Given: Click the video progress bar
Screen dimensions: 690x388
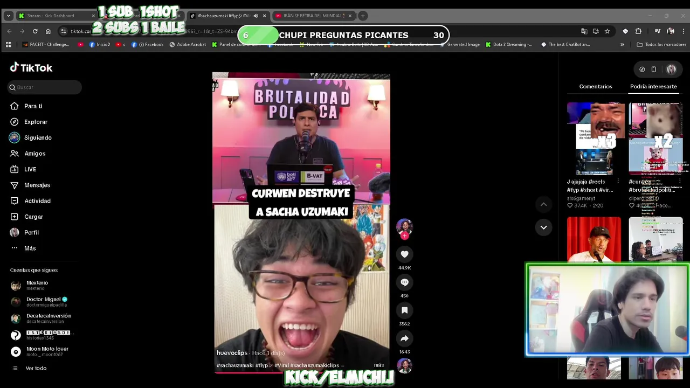Looking at the screenshot, I should click(x=302, y=372).
